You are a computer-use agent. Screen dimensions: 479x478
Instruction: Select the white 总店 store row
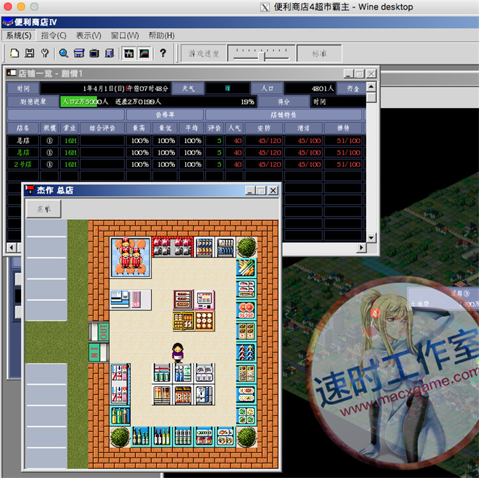[x=186, y=141]
